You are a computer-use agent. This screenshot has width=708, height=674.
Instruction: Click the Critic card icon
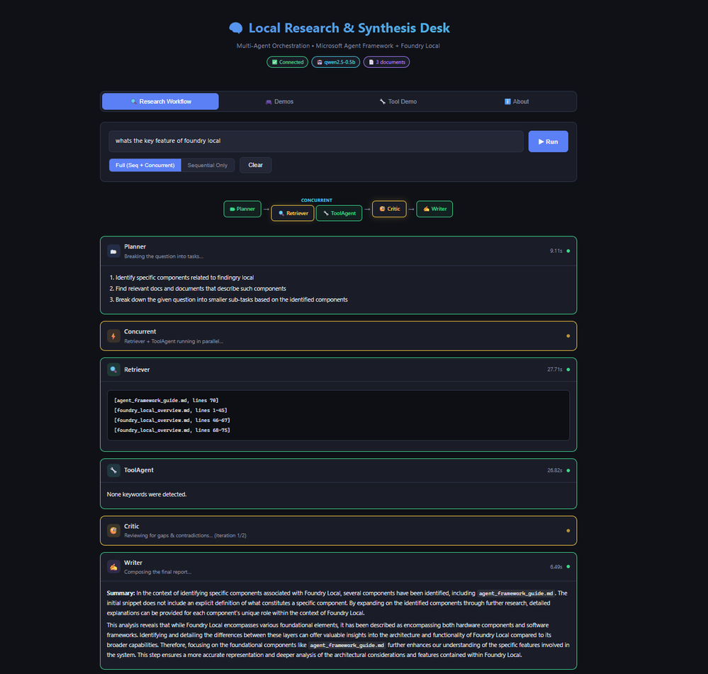click(x=113, y=530)
